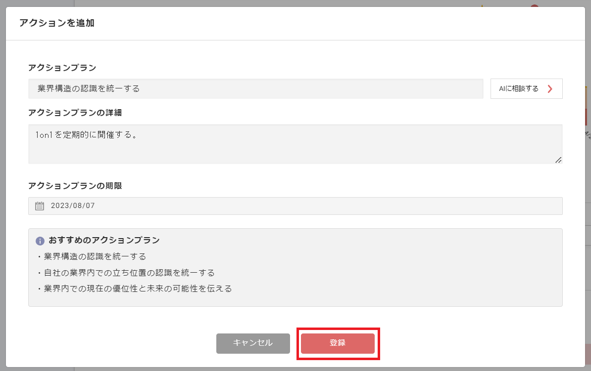The image size is (591, 371).
Task: Click the アクションプランの詳細 label
Action: [75, 113]
